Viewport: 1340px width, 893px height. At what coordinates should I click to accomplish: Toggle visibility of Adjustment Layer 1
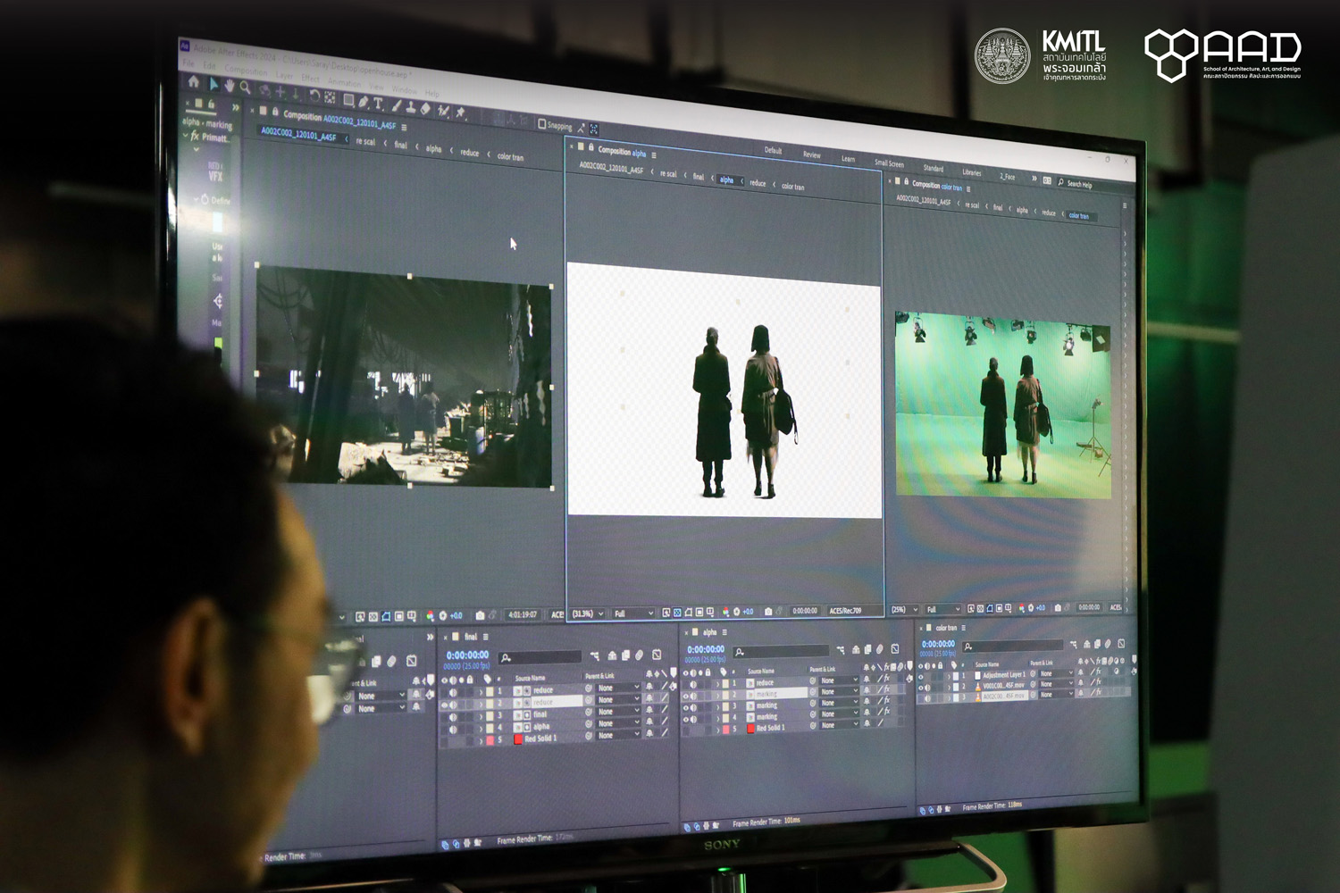pyautogui.click(x=921, y=676)
